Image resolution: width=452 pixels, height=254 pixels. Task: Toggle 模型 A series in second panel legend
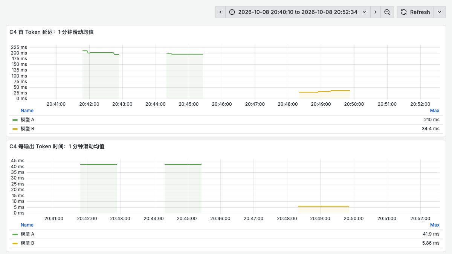pyautogui.click(x=27, y=234)
